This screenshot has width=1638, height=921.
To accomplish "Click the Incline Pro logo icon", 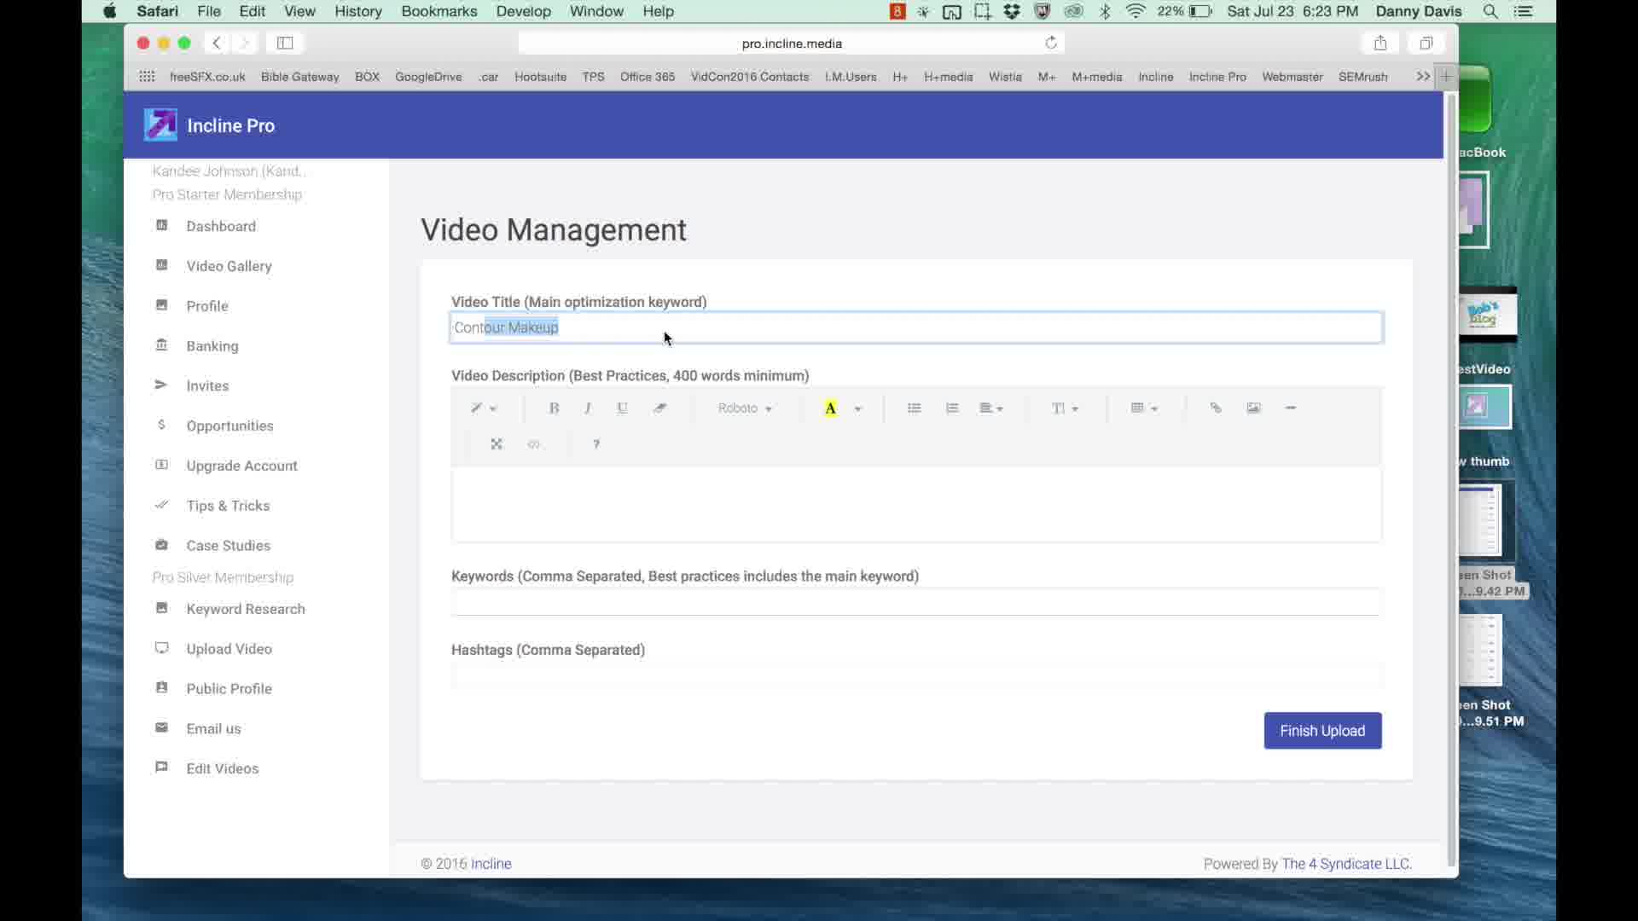I will point(160,125).
